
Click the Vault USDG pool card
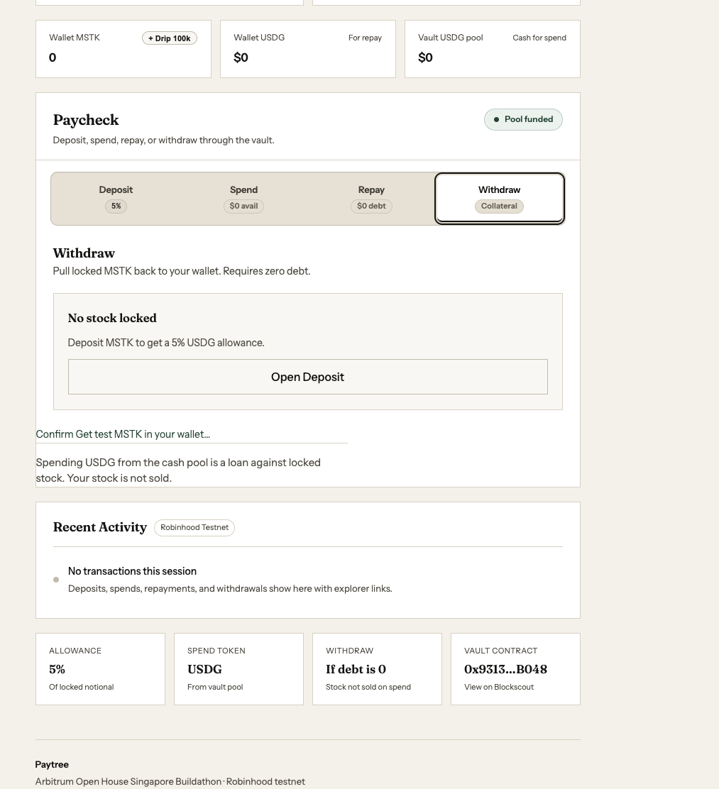point(493,49)
